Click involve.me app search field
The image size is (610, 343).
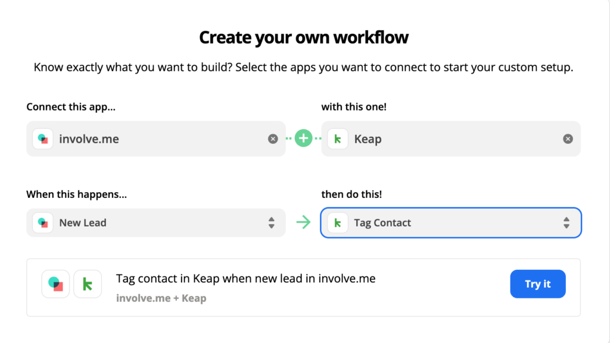point(156,139)
